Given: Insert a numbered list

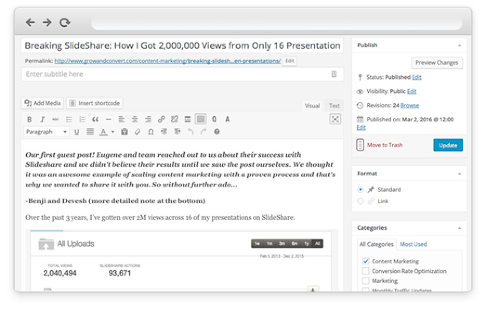Looking at the screenshot, I should click(82, 119).
